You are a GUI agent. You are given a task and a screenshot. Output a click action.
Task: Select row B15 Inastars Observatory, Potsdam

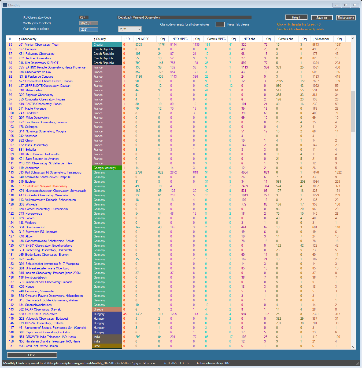point(178,273)
